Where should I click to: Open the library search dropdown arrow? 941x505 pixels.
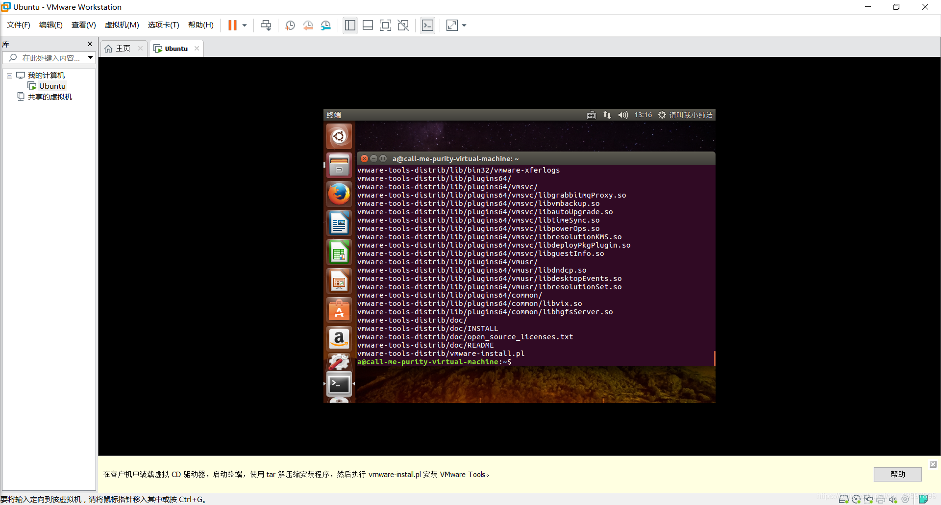[90, 58]
